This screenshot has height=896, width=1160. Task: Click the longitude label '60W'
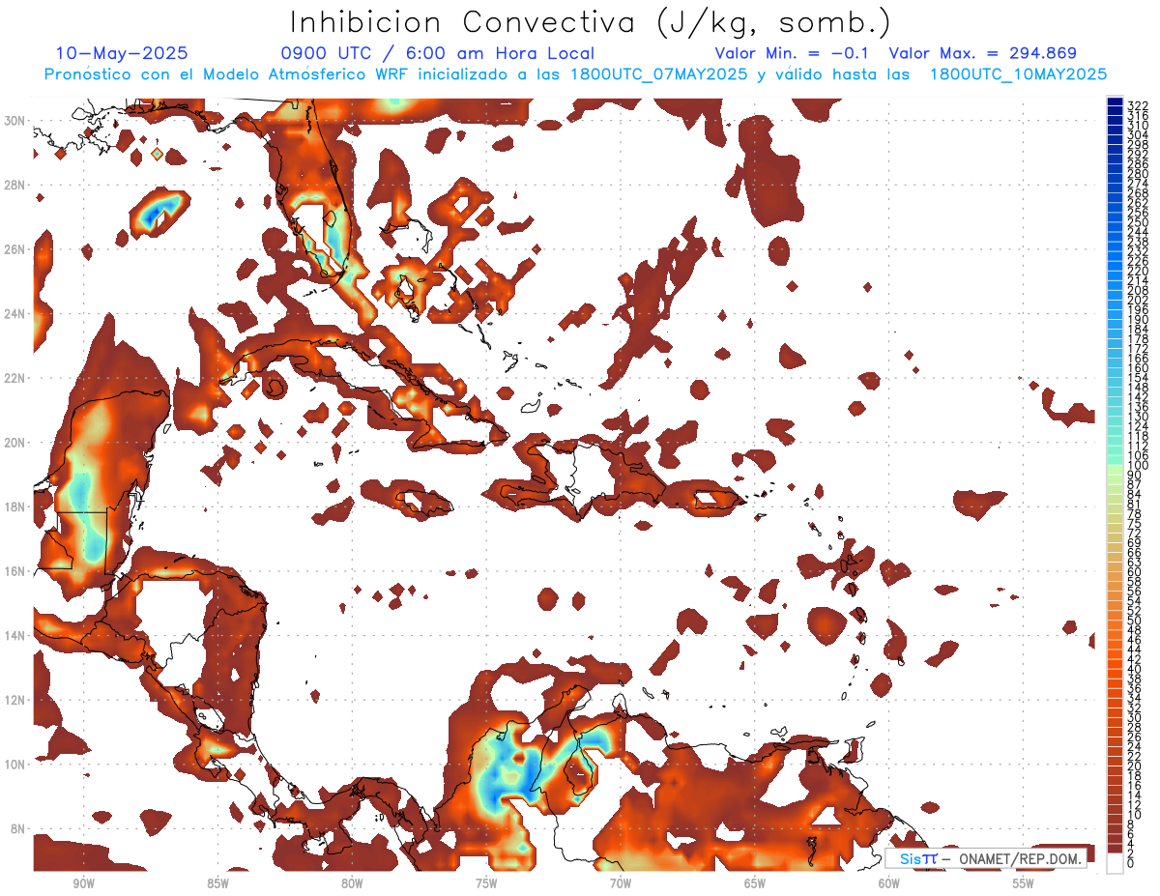(889, 883)
